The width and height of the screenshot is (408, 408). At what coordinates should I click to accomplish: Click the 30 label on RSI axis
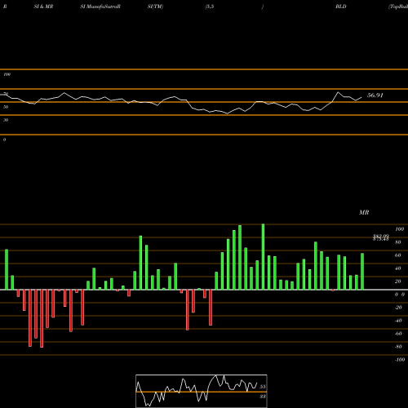pos(6,120)
